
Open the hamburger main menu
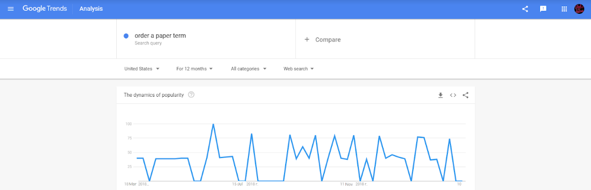pyautogui.click(x=10, y=9)
